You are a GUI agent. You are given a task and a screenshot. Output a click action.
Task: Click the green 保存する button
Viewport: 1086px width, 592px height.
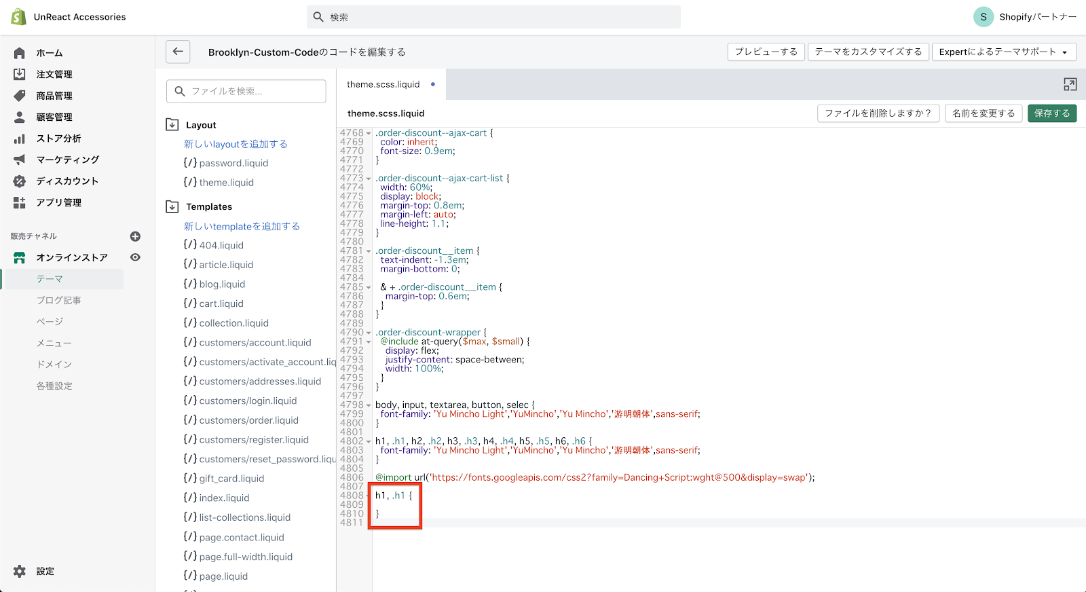click(1051, 113)
